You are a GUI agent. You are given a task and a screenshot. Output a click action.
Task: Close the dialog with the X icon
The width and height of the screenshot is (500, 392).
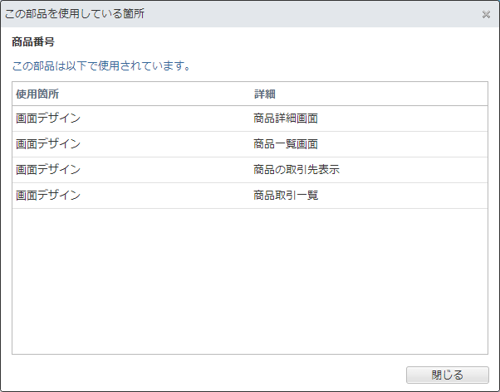pos(486,14)
